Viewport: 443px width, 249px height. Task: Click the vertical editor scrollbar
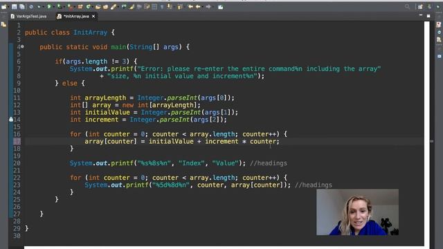(x=426, y=133)
